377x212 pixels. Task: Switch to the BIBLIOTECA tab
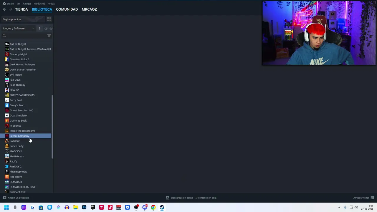42,9
